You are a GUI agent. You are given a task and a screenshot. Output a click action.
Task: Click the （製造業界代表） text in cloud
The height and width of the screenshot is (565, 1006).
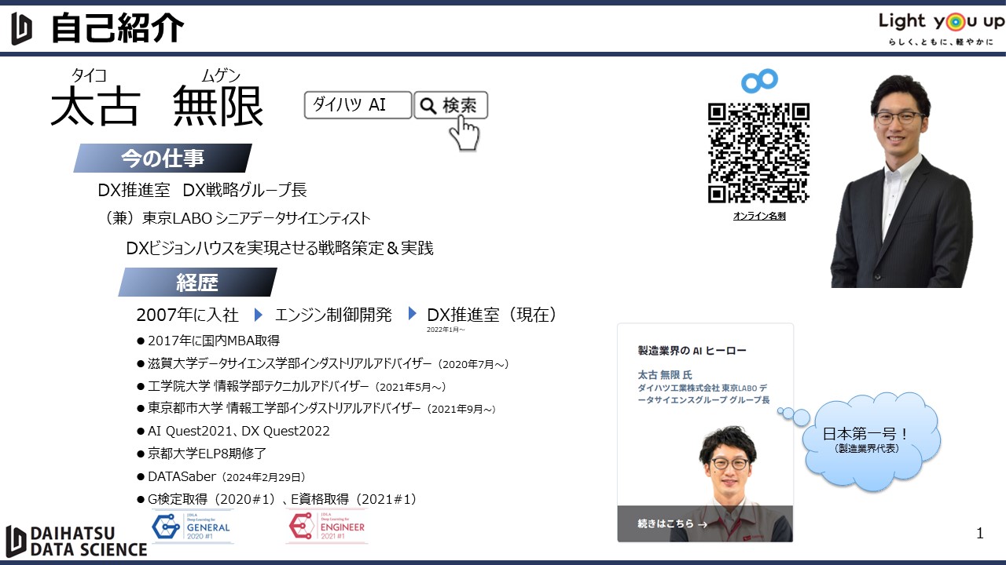pyautogui.click(x=867, y=450)
